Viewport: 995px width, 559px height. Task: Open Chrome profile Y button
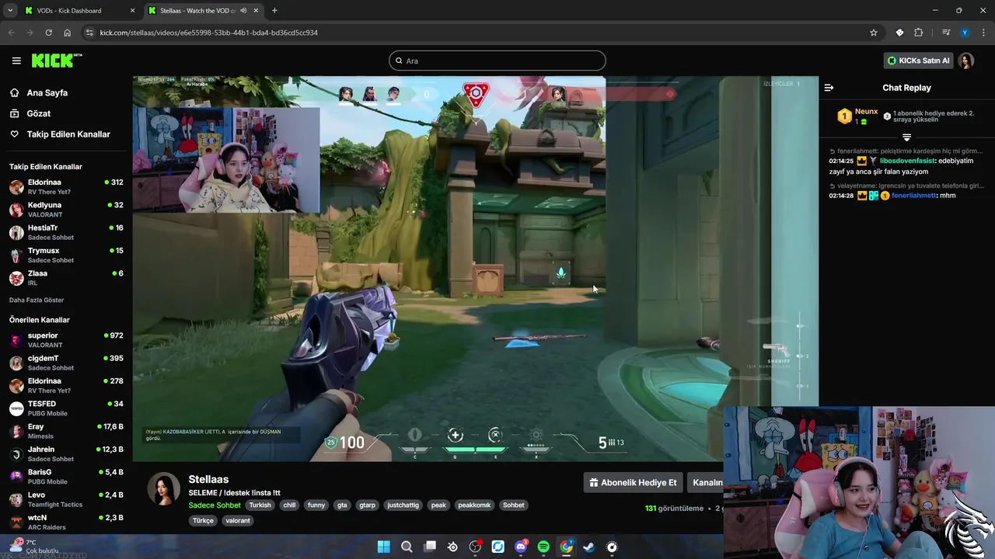(x=965, y=33)
